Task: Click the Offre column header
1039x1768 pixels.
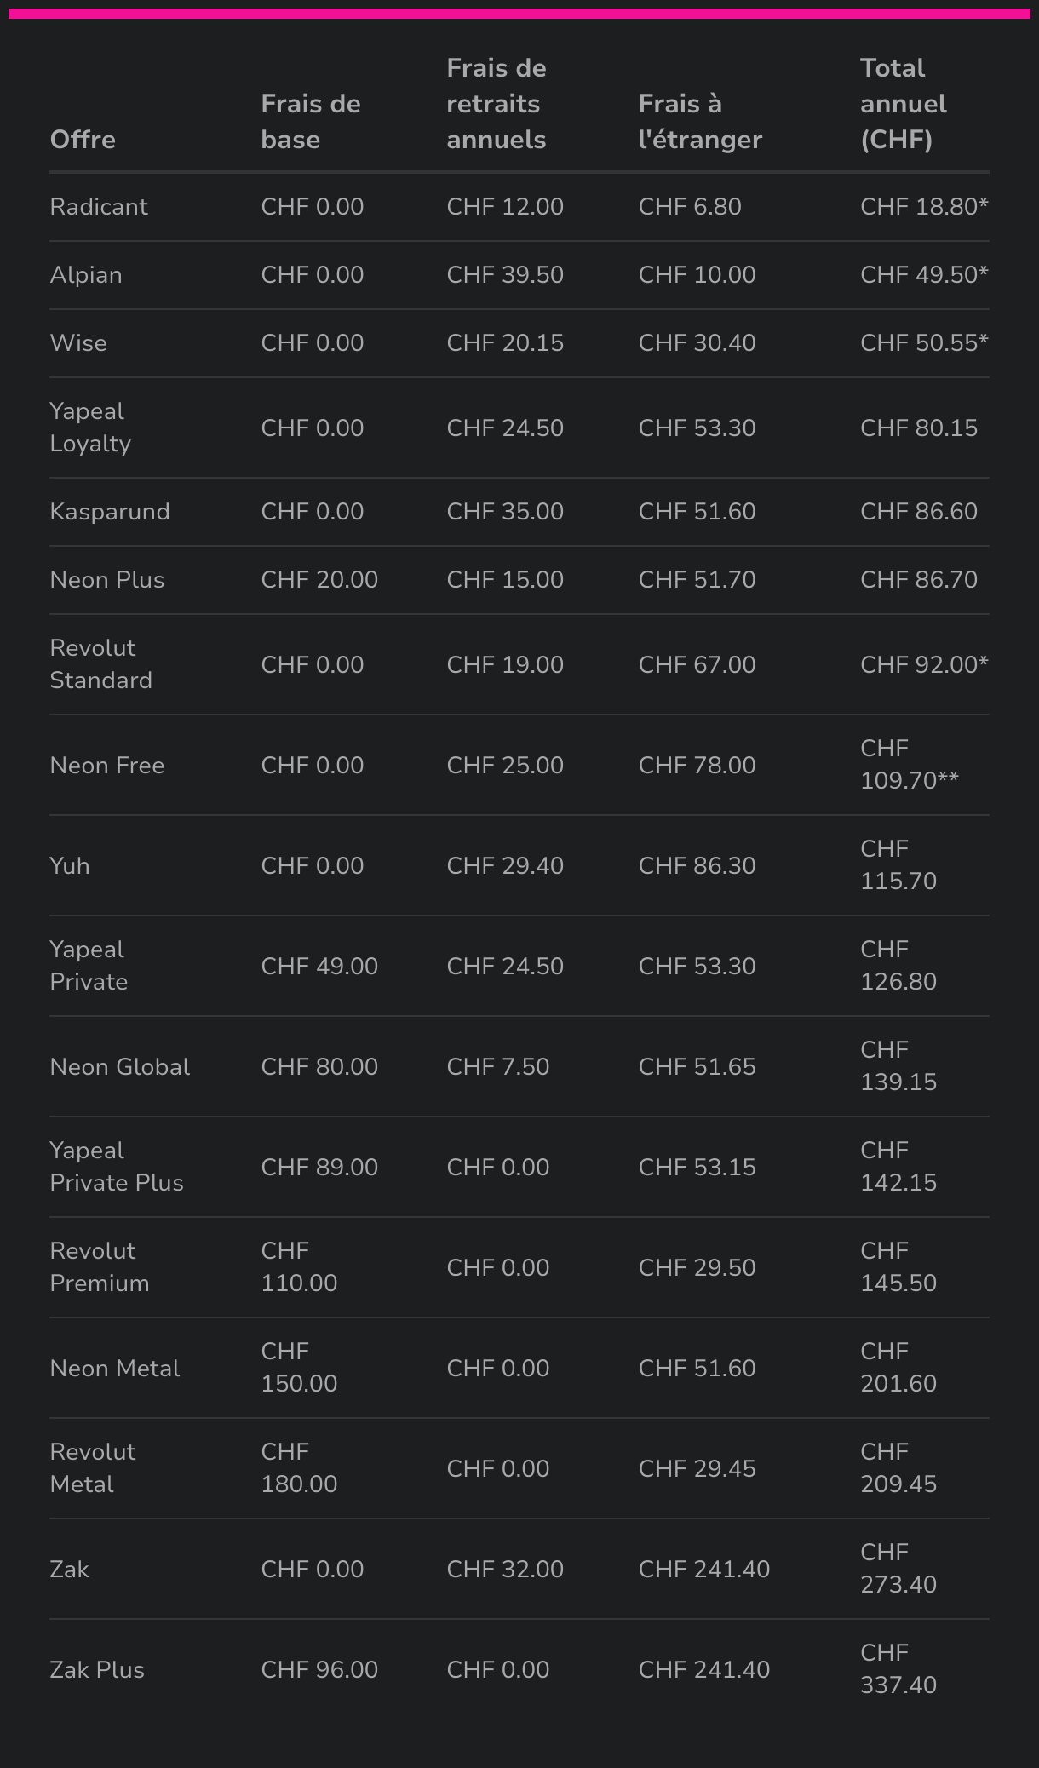Action: [x=83, y=140]
